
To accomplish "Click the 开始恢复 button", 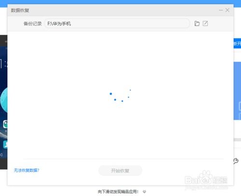I will pos(120,170).
